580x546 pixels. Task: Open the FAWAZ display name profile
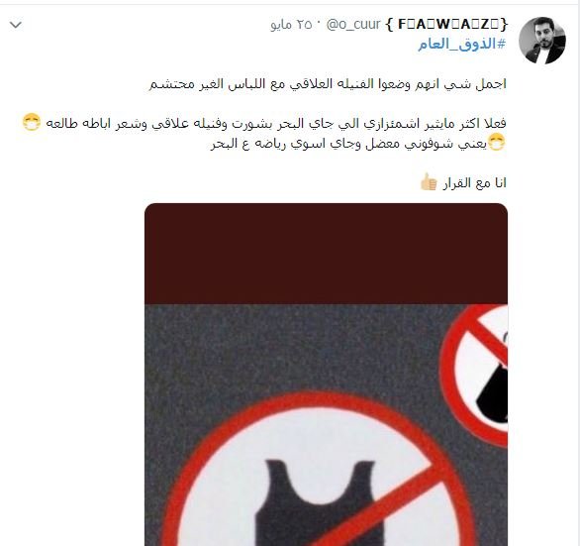[446, 25]
